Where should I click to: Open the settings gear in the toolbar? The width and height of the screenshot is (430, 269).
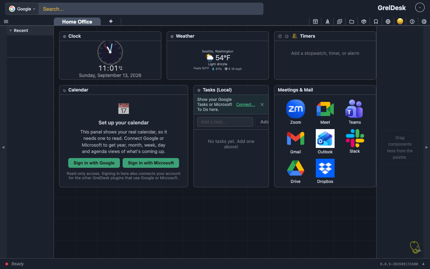click(x=424, y=22)
